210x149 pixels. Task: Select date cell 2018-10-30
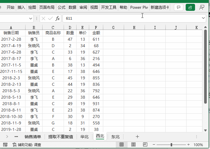tap(13, 117)
